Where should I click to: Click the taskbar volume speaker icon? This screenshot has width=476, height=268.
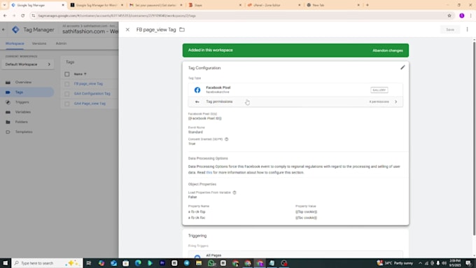point(444,263)
